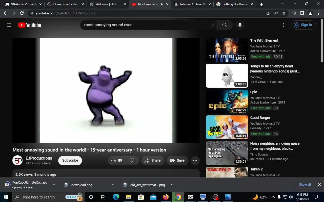Open more actions menu below the video
The height and width of the screenshot is (202, 324).
(195, 160)
